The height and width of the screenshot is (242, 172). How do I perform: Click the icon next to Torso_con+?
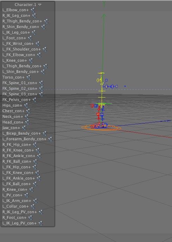29,77
